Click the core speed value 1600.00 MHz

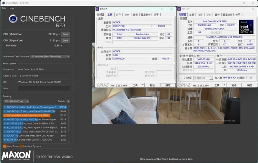(x=203, y=59)
